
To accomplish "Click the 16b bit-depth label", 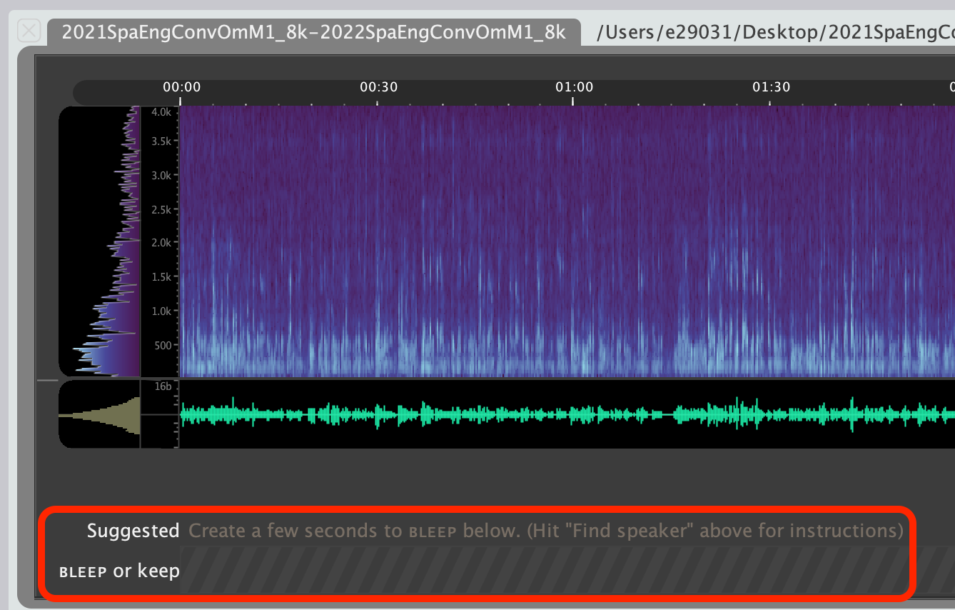I will click(163, 387).
